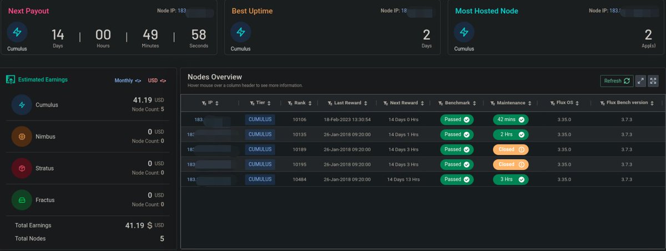This screenshot has height=251, width=666.
Task: Click the Passed badge for rank 10106 node
Action: pos(457,119)
